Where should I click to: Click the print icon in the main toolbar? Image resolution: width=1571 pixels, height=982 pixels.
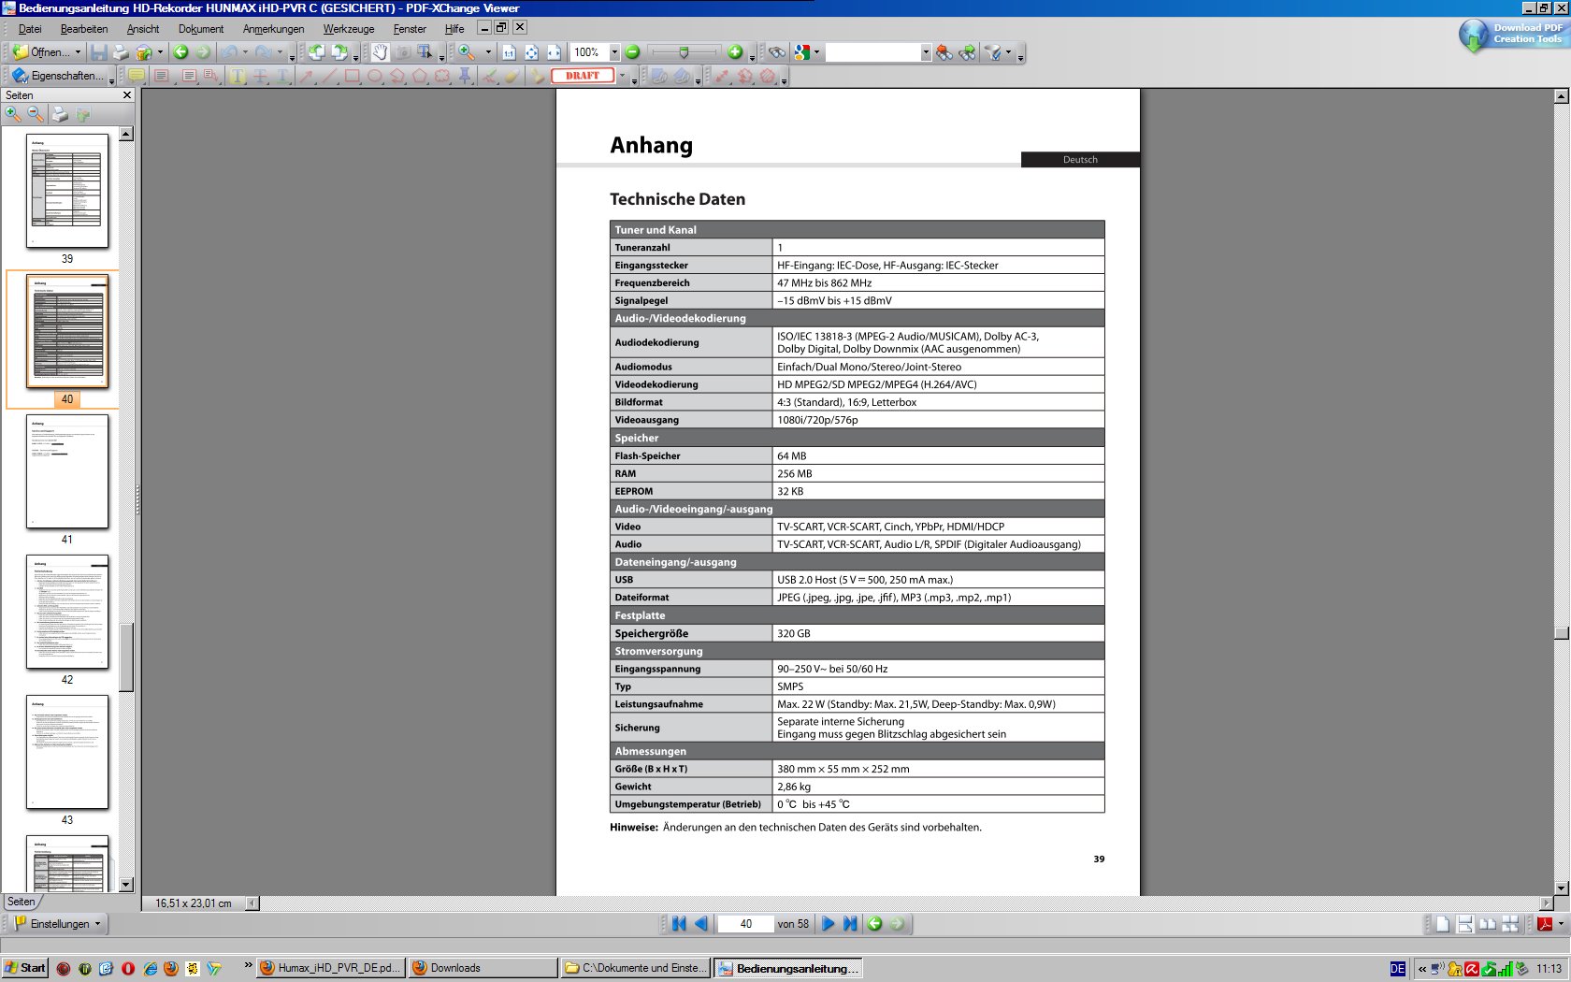click(x=122, y=52)
